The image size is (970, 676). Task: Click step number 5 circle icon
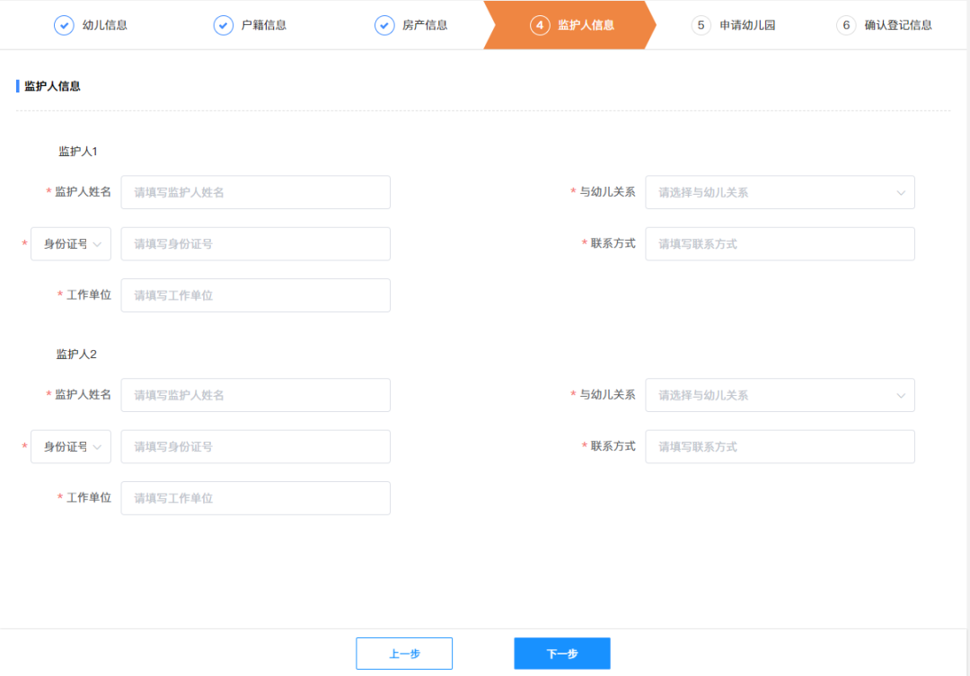click(701, 25)
